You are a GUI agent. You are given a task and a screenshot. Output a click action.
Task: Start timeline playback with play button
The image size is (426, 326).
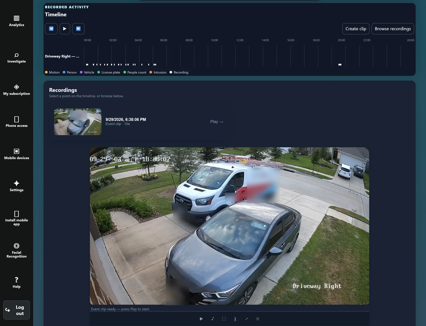pyautogui.click(x=65, y=29)
